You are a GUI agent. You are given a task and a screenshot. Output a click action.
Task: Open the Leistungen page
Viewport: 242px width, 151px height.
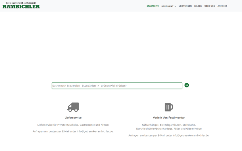[x=185, y=6]
